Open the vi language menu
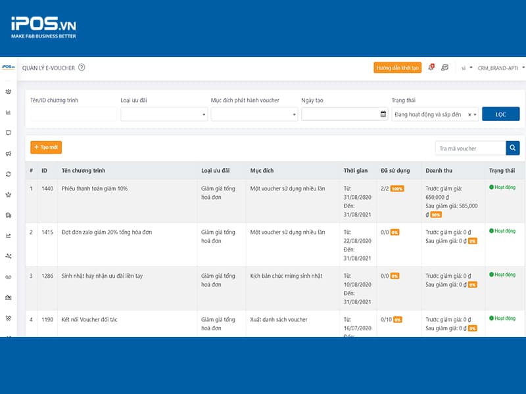 point(465,66)
